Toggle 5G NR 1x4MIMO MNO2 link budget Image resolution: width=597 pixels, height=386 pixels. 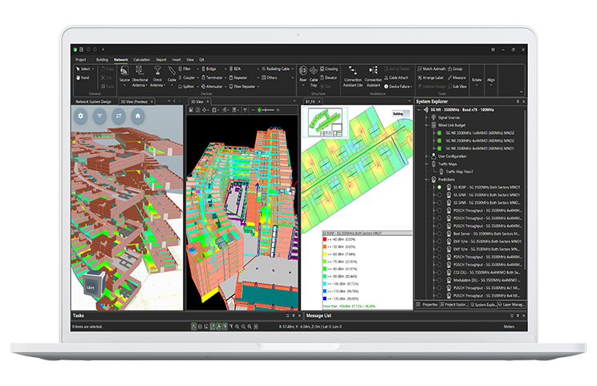coord(440,133)
